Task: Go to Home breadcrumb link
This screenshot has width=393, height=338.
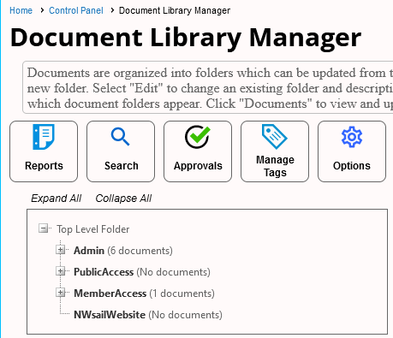Action: [21, 10]
